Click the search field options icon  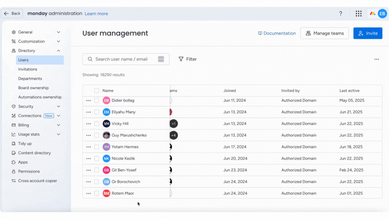click(161, 59)
